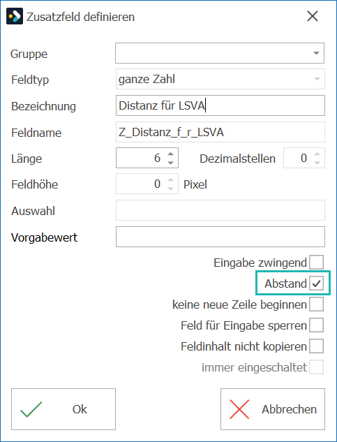Click the Feldname field Z_Distanz_f_r_LSVA
The width and height of the screenshot is (337, 442).
pyautogui.click(x=220, y=132)
